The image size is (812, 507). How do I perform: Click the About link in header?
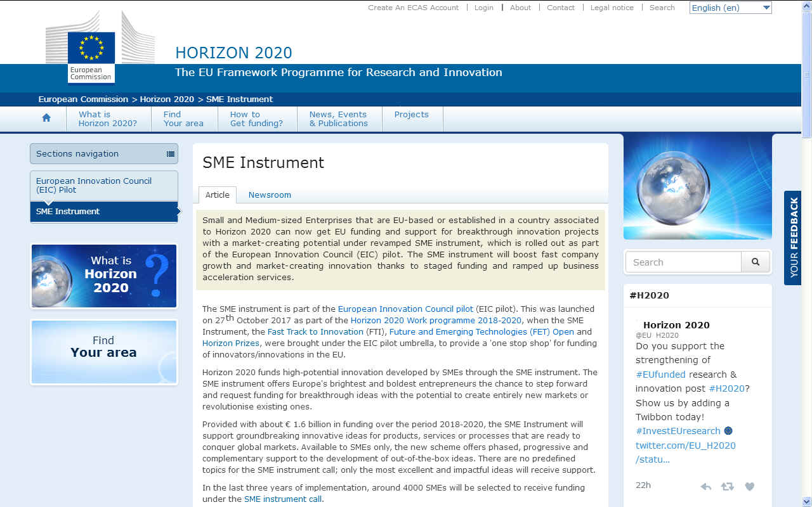[x=520, y=8]
